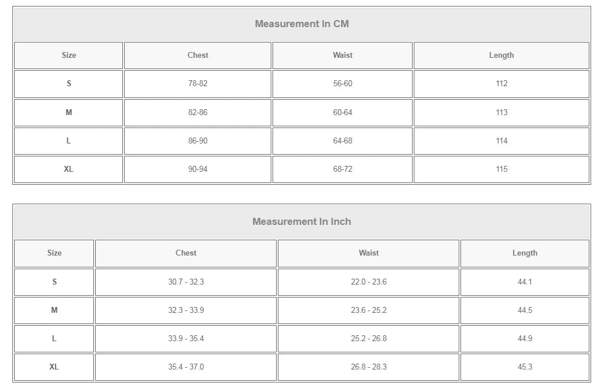Select the 26.8 - 28.3 waist cell
Image resolution: width=600 pixels, height=389 pixels.
point(368,367)
